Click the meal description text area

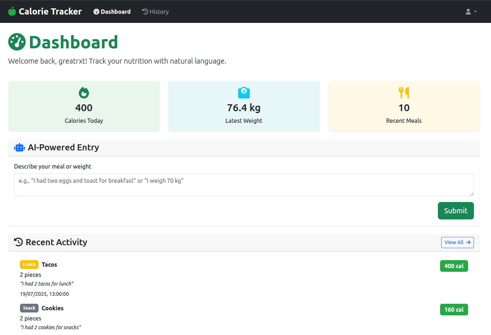pos(244,185)
